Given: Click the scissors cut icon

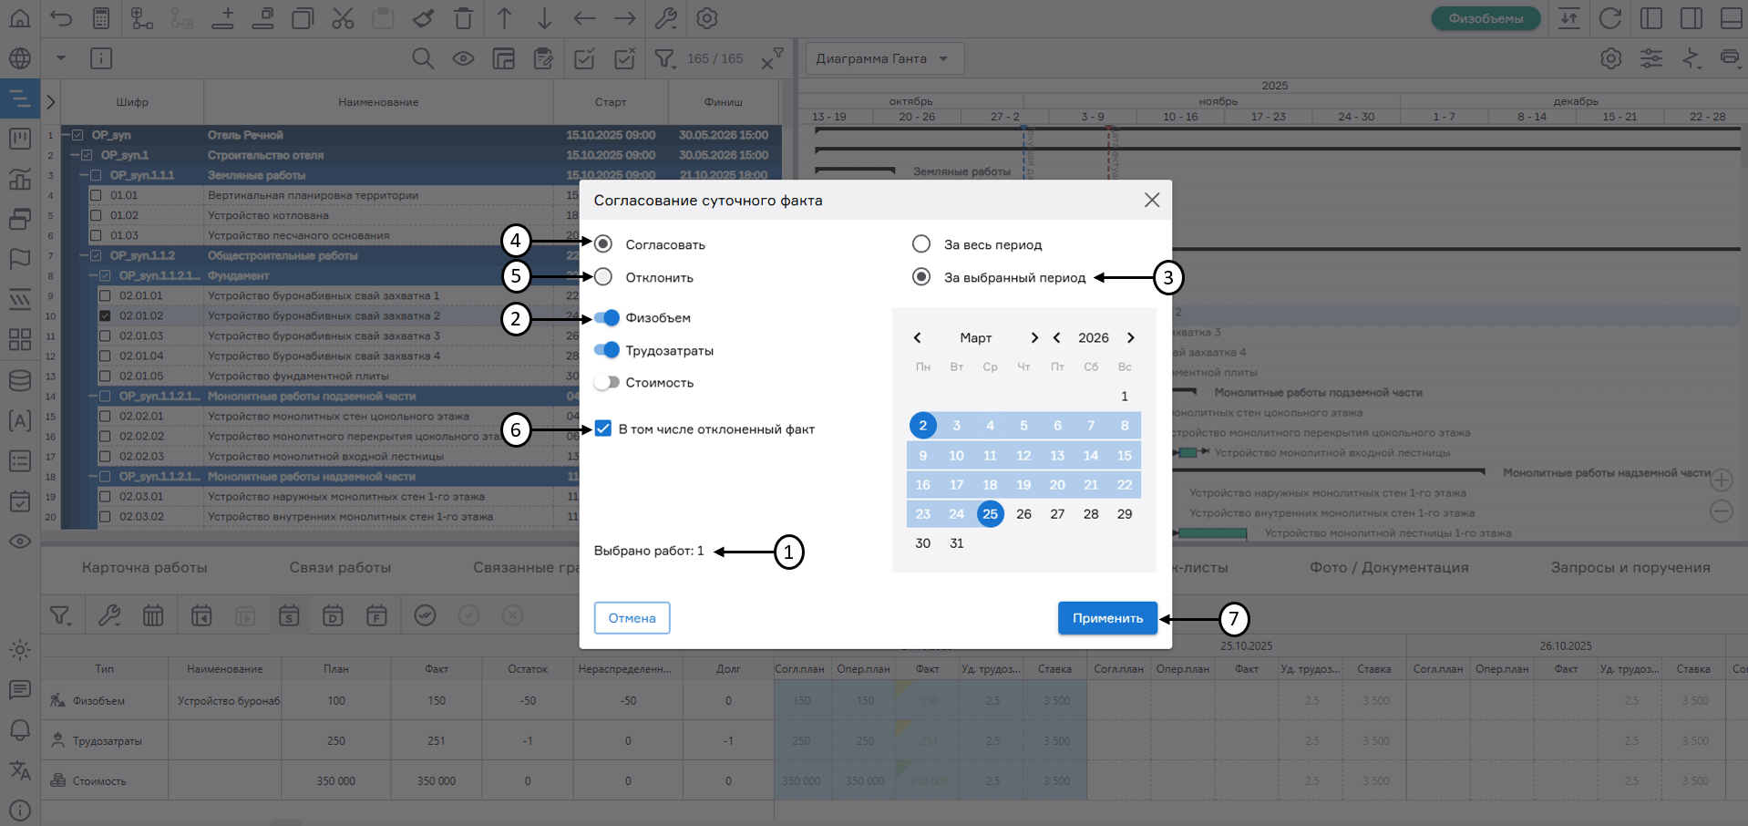Looking at the screenshot, I should pos(343,18).
